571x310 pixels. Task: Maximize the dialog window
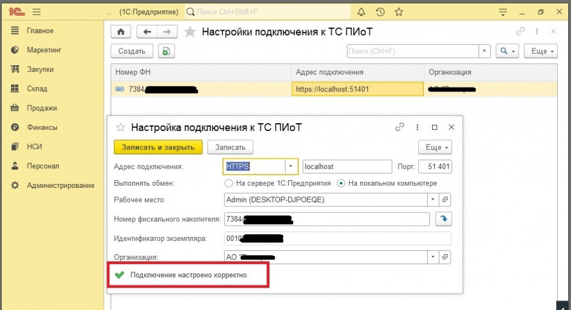[x=434, y=127]
